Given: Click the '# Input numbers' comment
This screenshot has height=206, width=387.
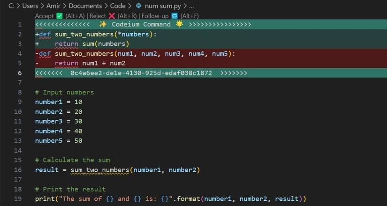Looking at the screenshot, I should click(x=64, y=92).
